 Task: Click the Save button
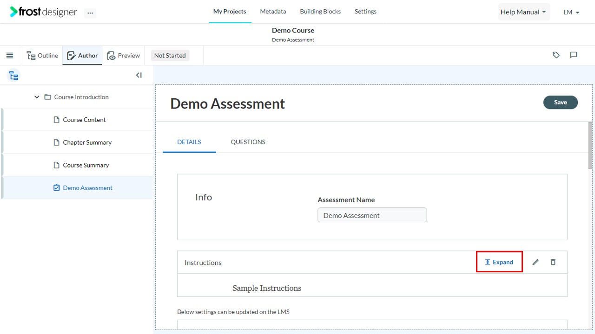point(561,103)
